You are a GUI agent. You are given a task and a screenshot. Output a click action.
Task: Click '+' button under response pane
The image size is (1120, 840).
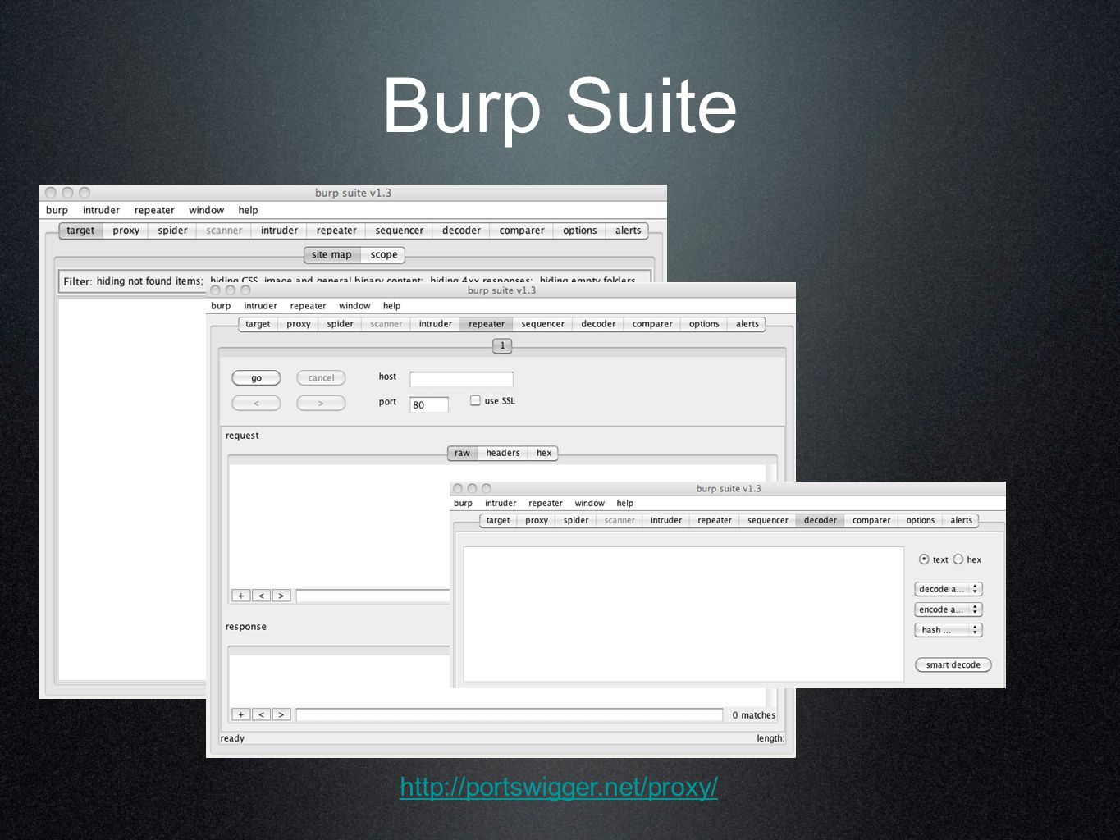click(x=241, y=714)
